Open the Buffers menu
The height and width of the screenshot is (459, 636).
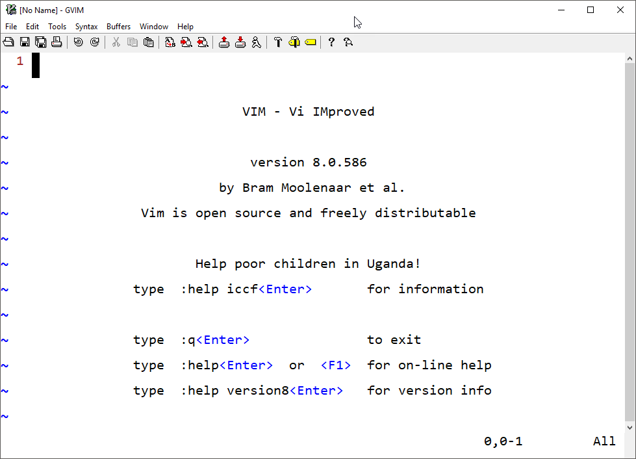118,27
